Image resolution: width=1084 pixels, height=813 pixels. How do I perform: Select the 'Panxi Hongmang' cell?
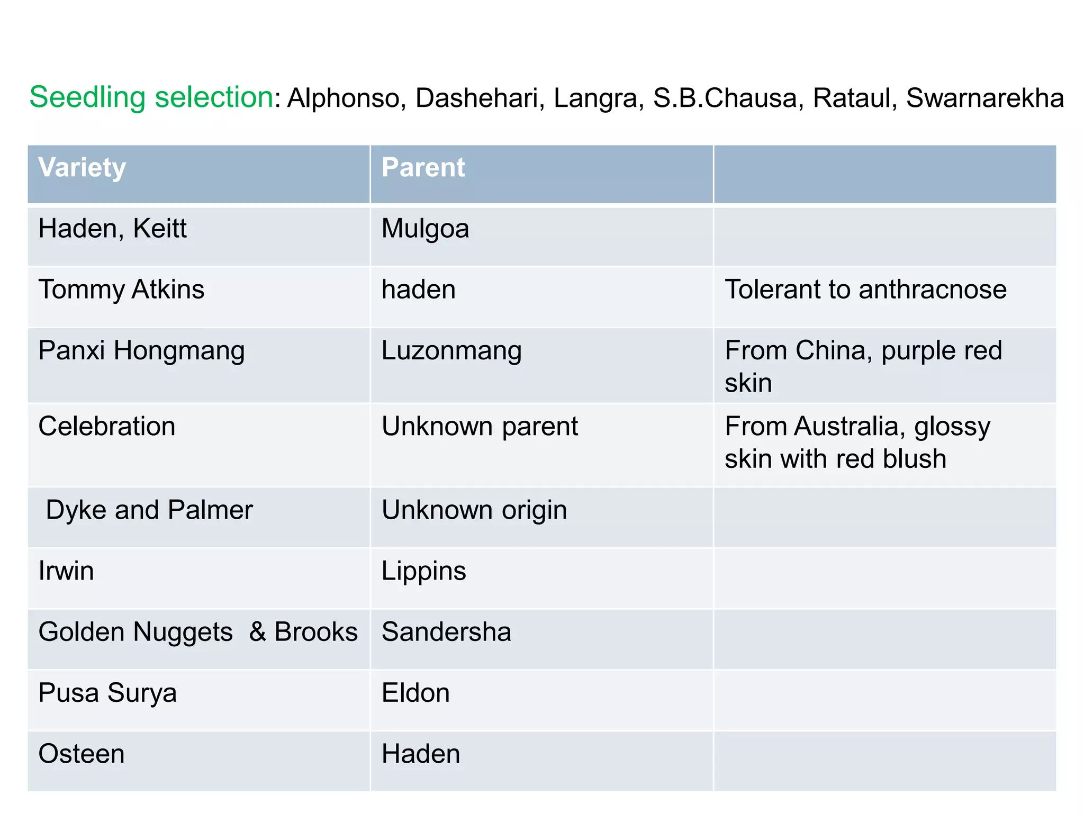click(x=141, y=350)
